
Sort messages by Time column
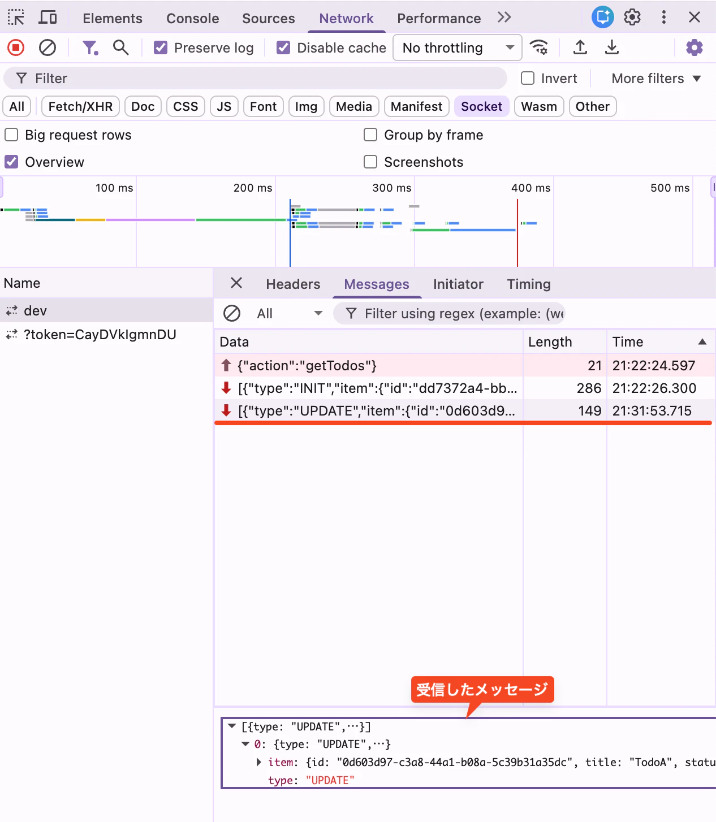tap(660, 341)
